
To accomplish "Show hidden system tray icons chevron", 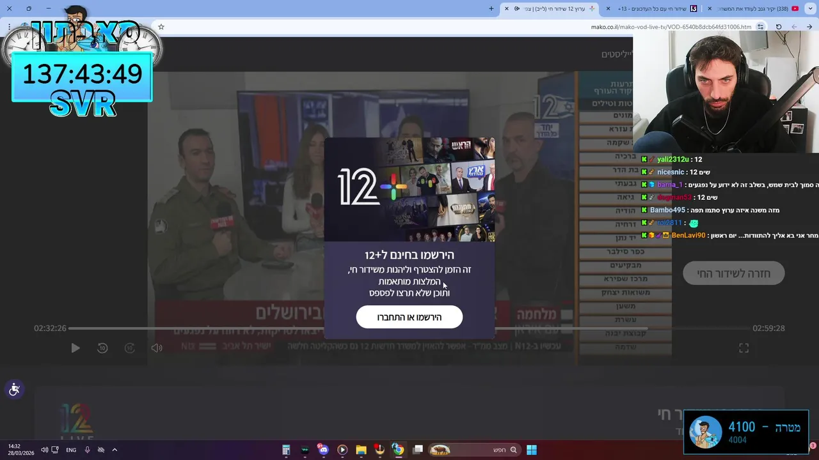I will [115, 450].
